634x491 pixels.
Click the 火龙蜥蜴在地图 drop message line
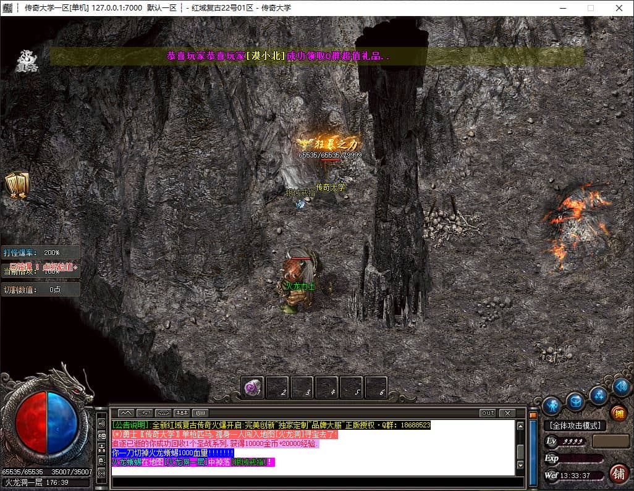pyautogui.click(x=193, y=463)
